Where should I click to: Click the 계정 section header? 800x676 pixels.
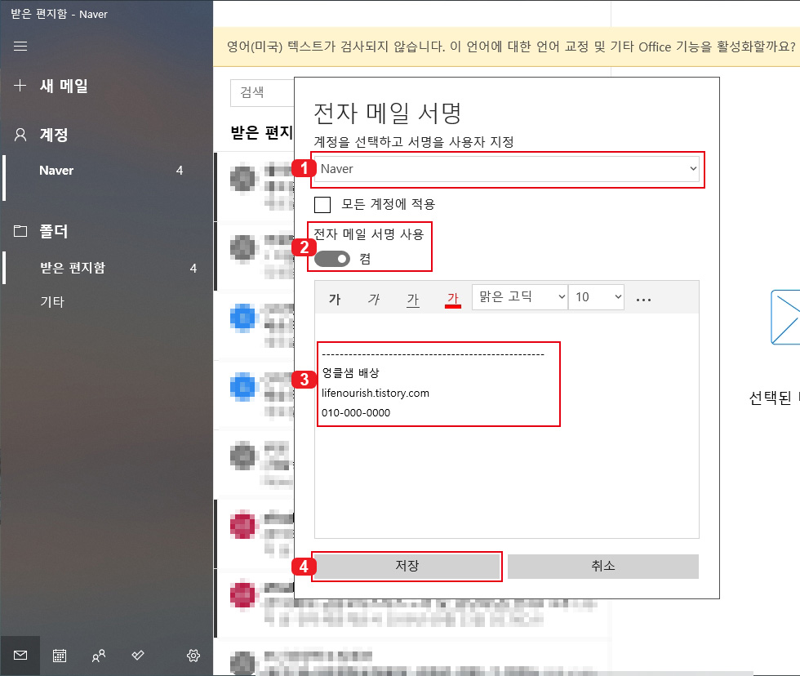[54, 135]
